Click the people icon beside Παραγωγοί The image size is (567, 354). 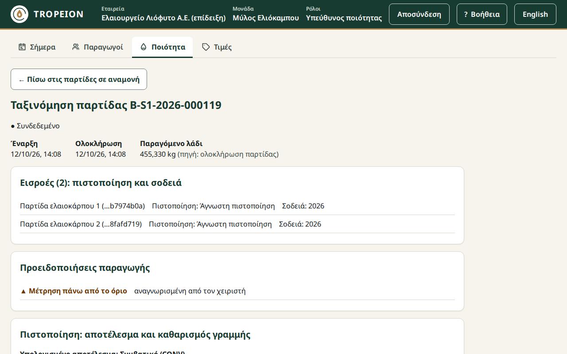click(76, 47)
